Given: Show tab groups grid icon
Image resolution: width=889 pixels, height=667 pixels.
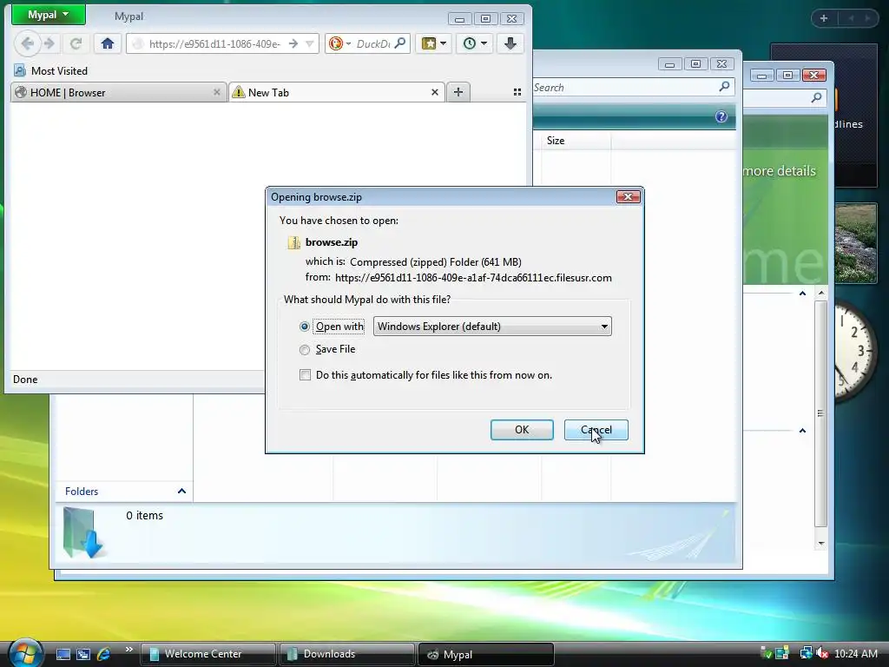Looking at the screenshot, I should 517,92.
